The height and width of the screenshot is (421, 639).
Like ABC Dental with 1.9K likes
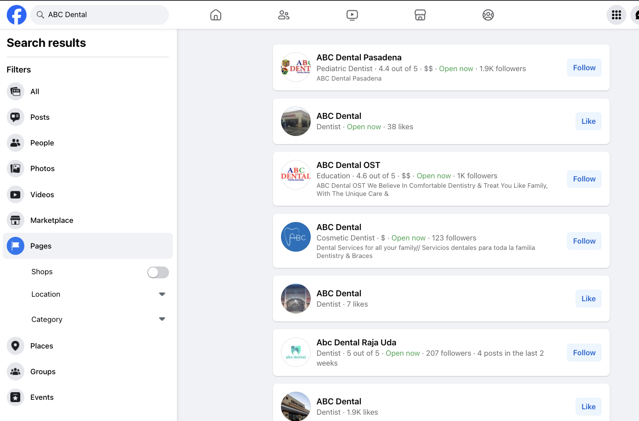(589, 407)
